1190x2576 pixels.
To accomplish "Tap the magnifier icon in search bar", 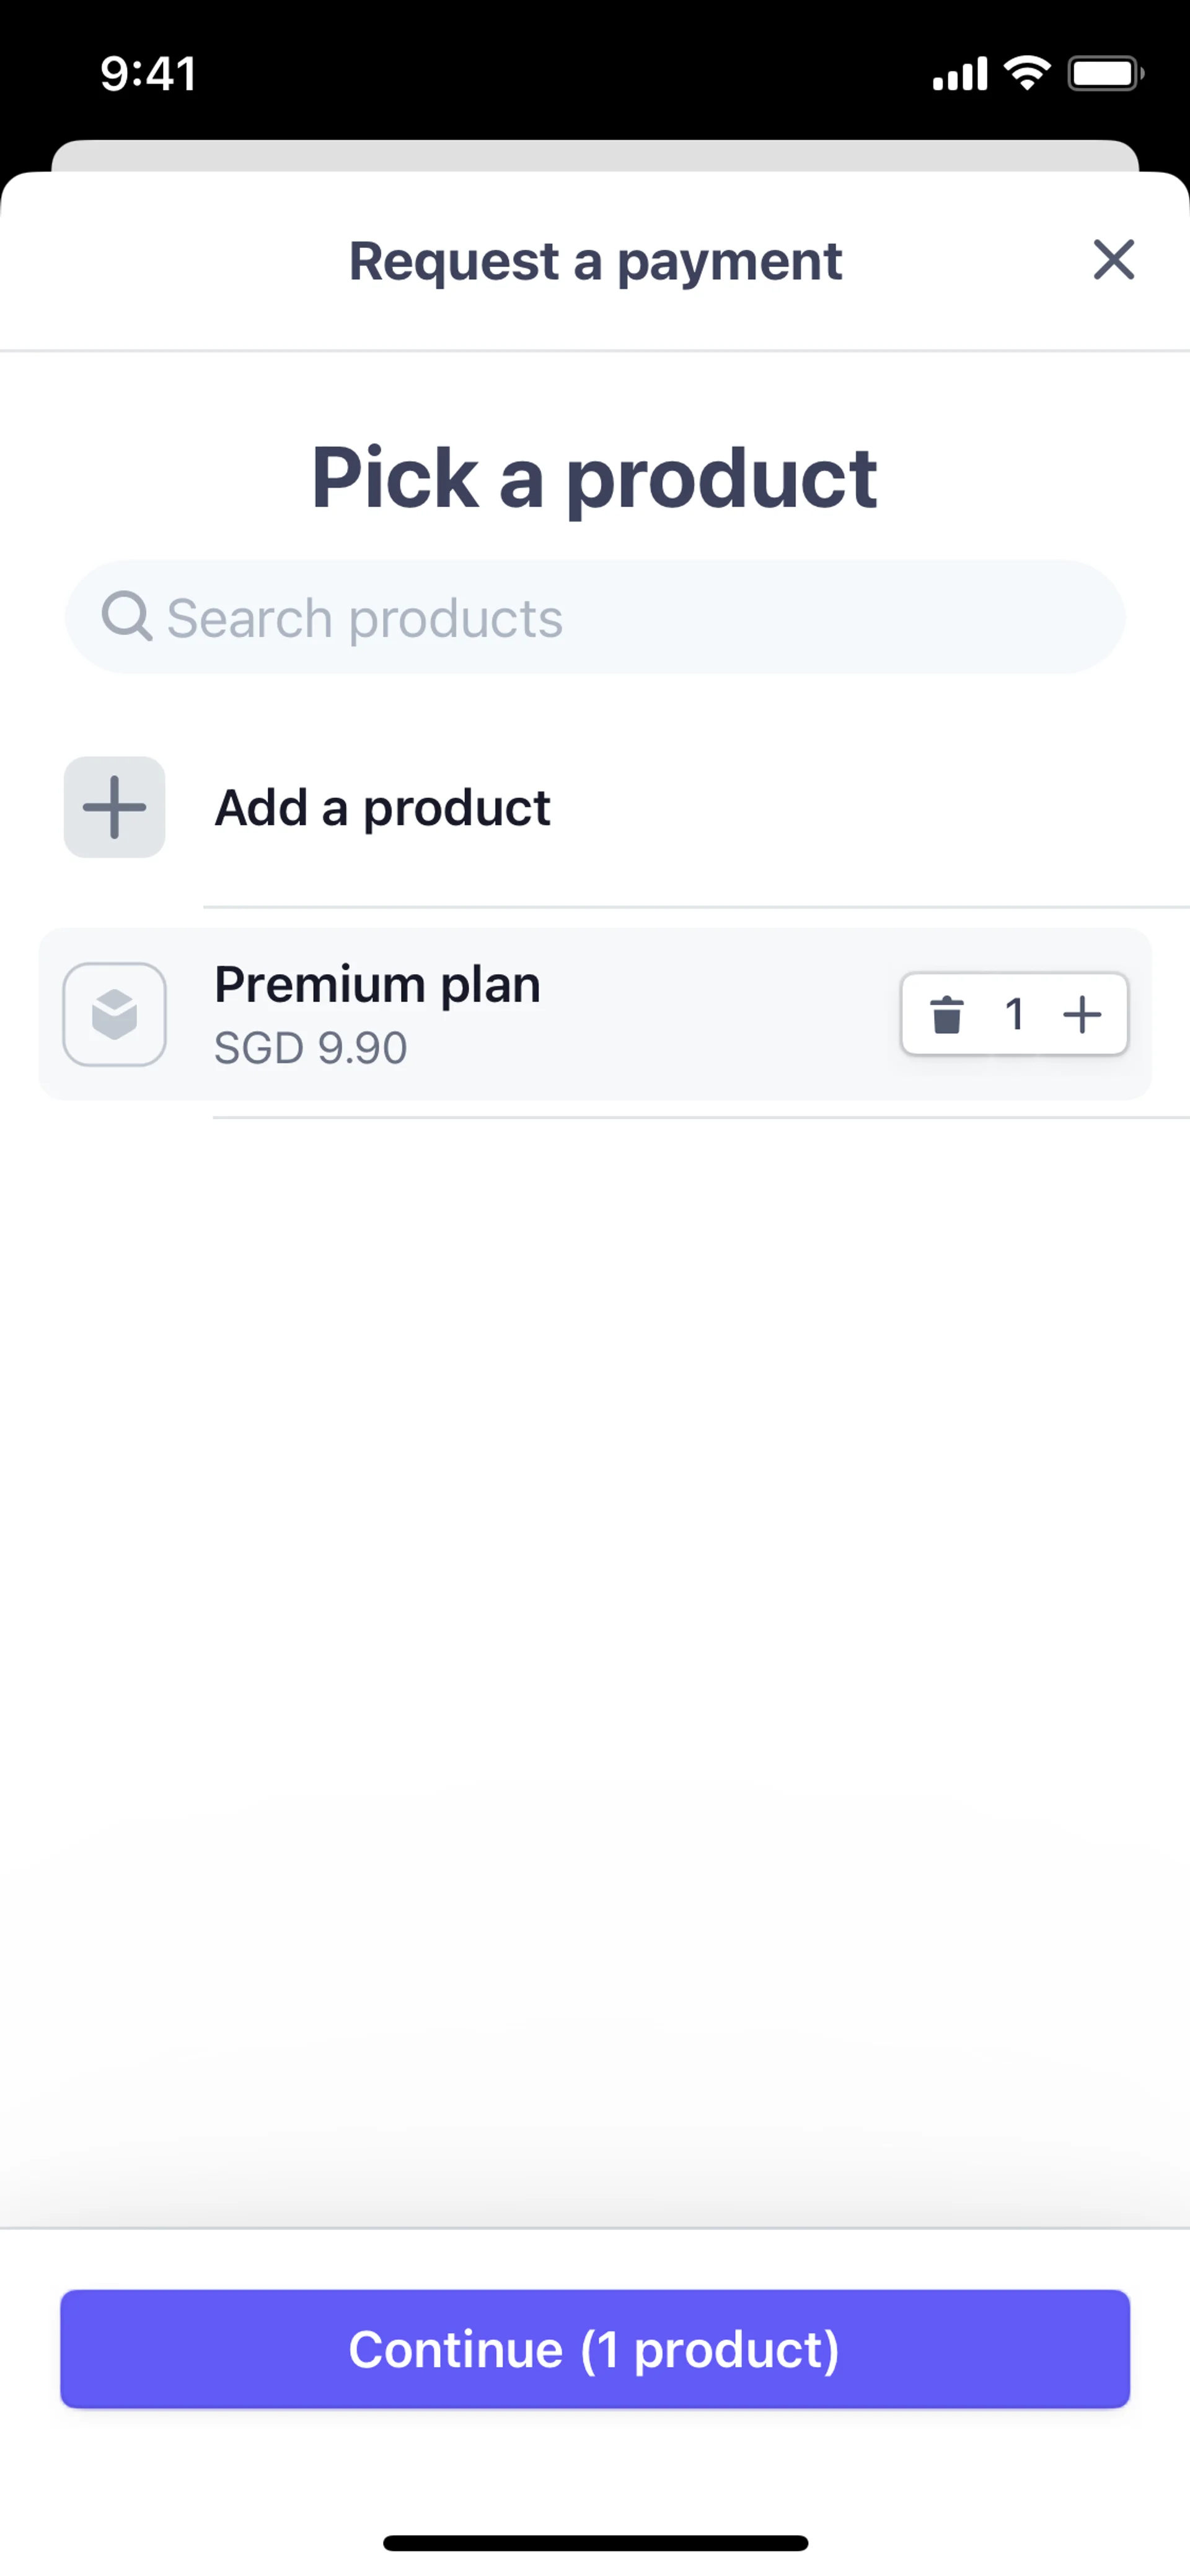I will [x=127, y=616].
